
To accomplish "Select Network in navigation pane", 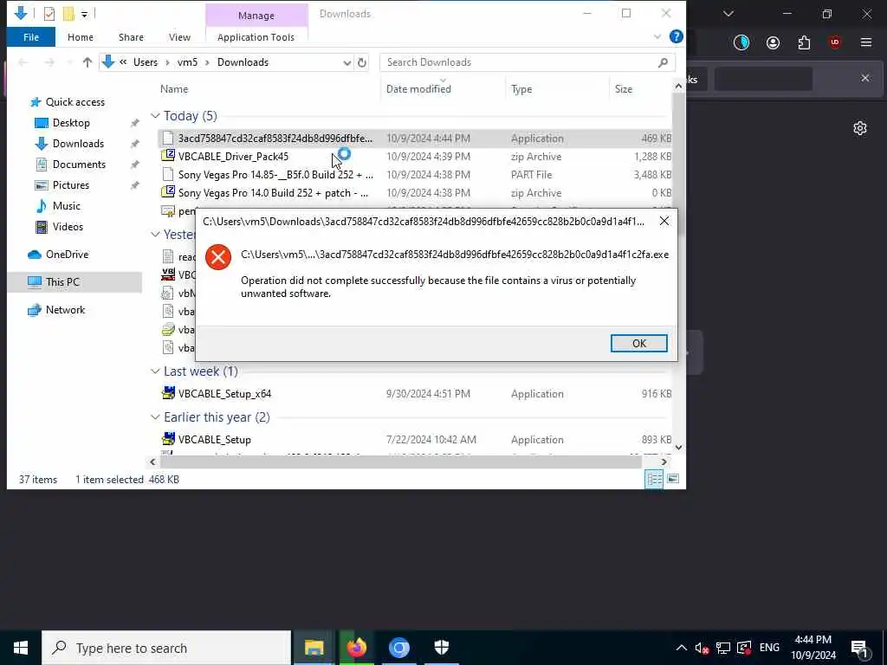I will (65, 310).
